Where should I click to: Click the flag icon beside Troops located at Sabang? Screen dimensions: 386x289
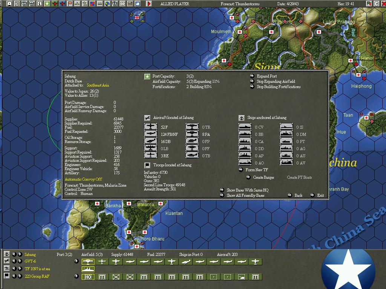click(x=147, y=165)
